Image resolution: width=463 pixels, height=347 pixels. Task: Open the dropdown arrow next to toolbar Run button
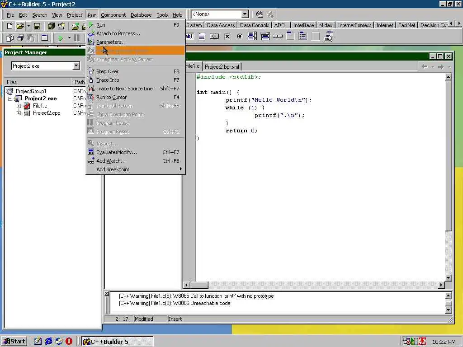tap(69, 38)
